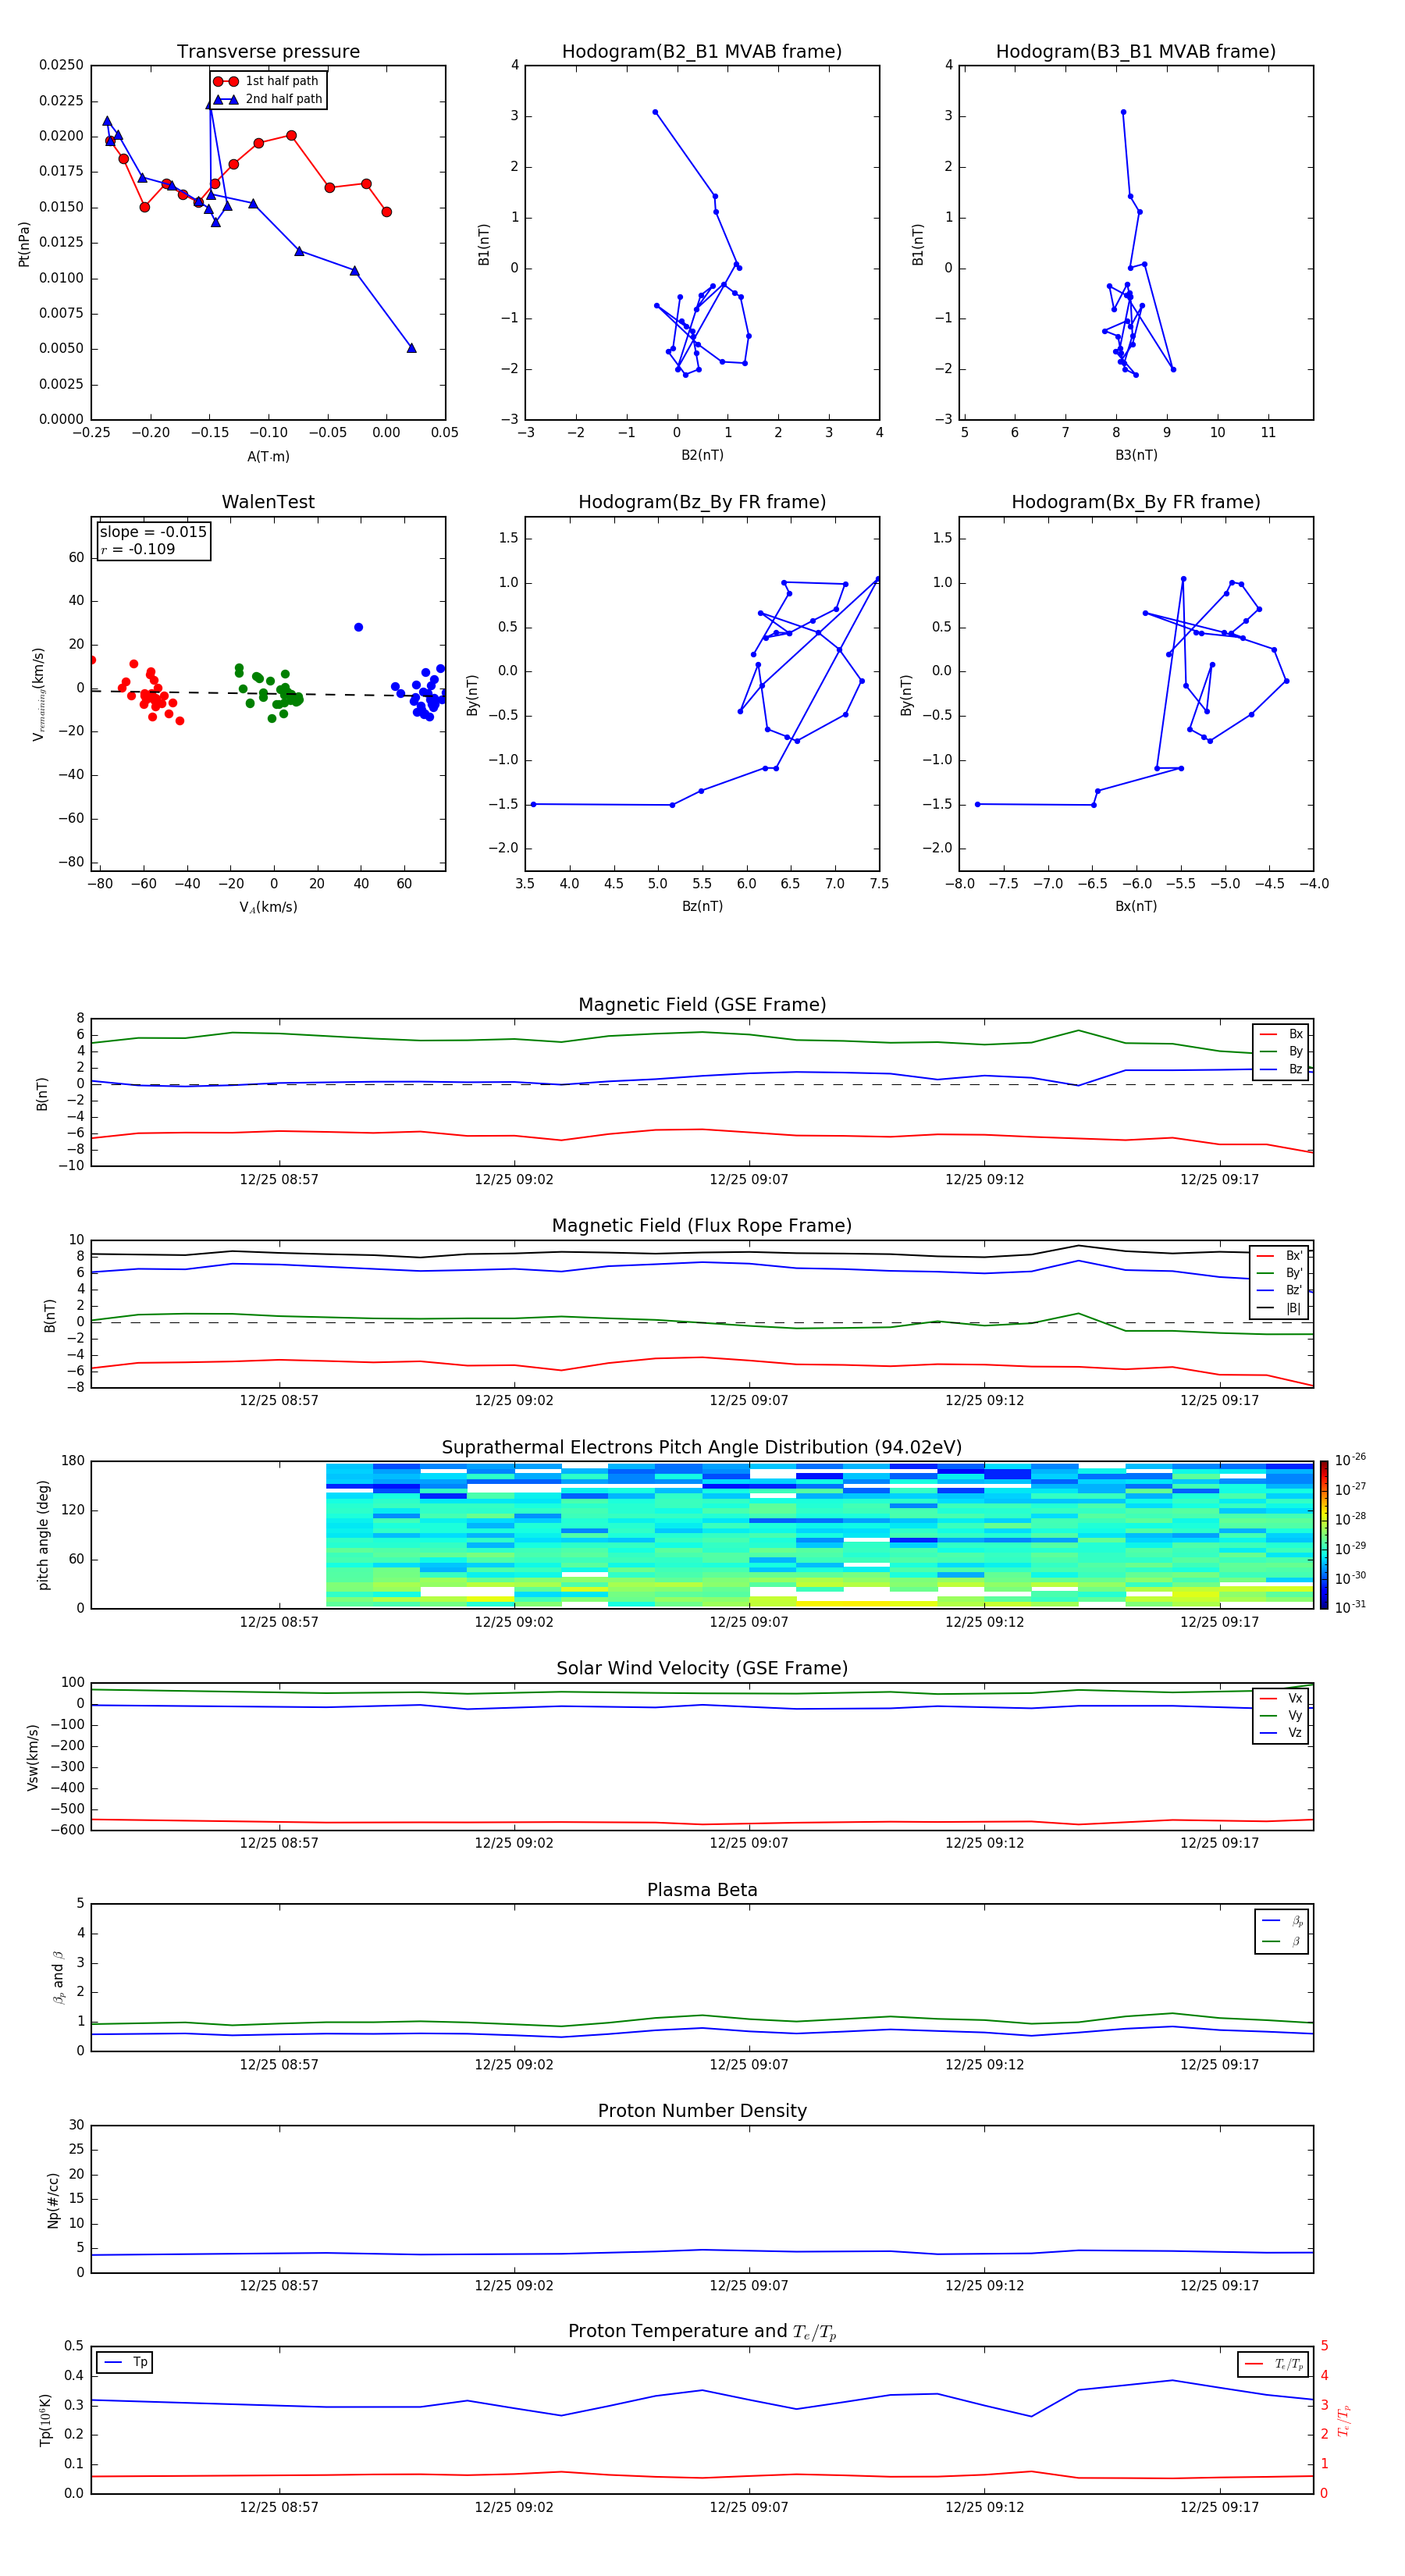Select the red Te/Tp legend box

[1273, 2364]
